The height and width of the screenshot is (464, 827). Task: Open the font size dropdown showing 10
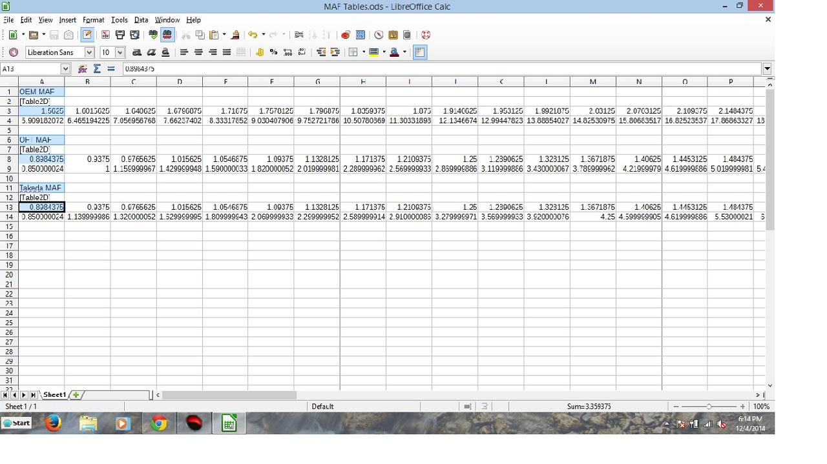click(x=120, y=52)
